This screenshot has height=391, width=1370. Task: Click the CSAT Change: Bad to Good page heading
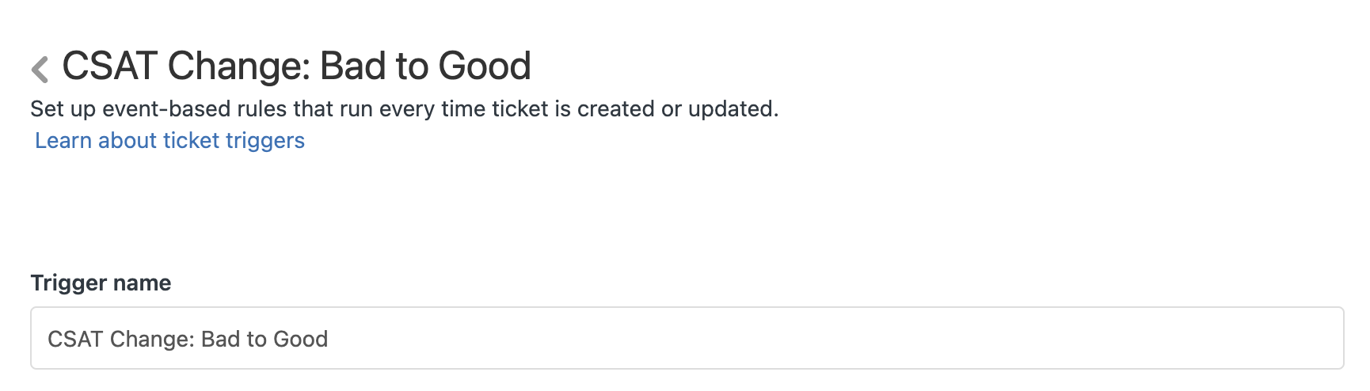coord(296,66)
